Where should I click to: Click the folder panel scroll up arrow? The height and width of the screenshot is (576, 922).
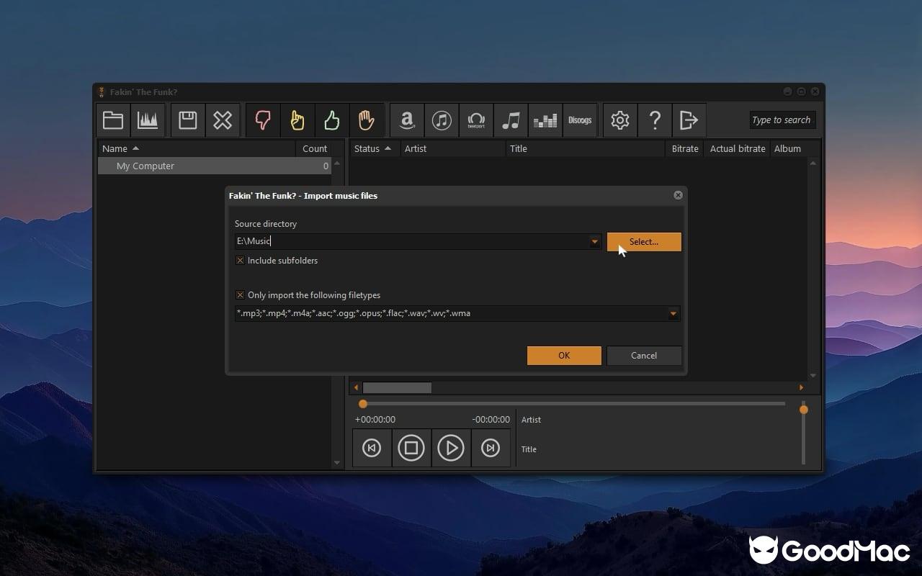(x=337, y=163)
